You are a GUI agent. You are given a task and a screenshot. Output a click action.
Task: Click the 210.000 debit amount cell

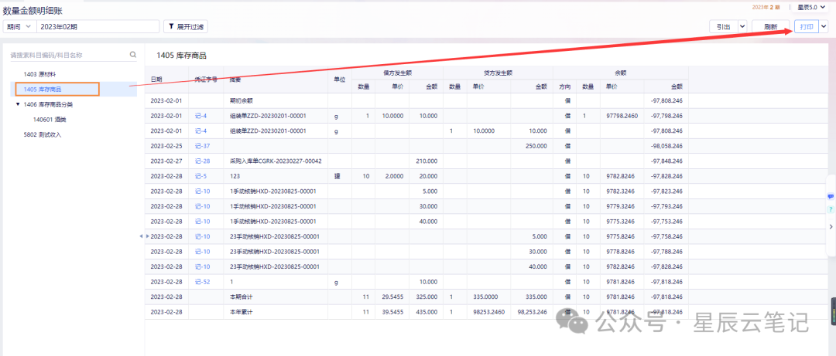click(426, 161)
